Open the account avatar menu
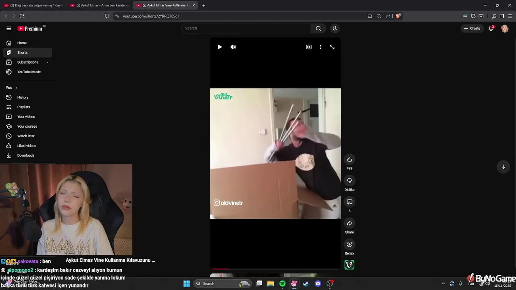516x290 pixels. 505,28
